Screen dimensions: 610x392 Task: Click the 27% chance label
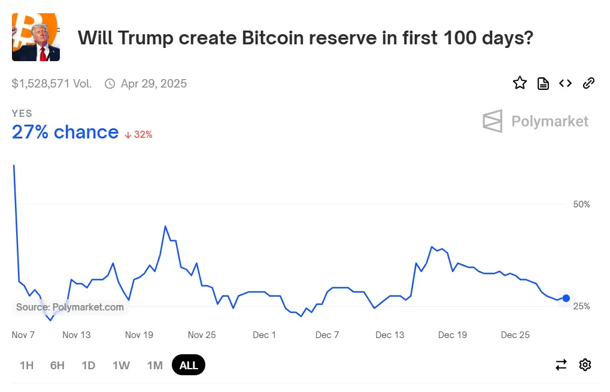pyautogui.click(x=65, y=132)
